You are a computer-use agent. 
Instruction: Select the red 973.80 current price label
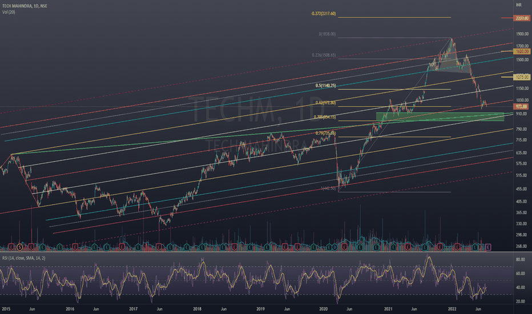tap(522, 107)
